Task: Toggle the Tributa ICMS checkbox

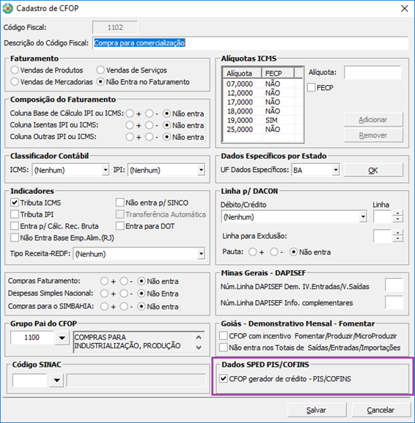Action: pos(15,203)
